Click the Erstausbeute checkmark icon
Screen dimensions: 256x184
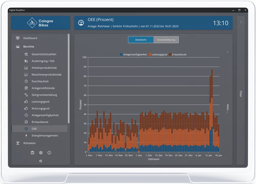[26, 122]
